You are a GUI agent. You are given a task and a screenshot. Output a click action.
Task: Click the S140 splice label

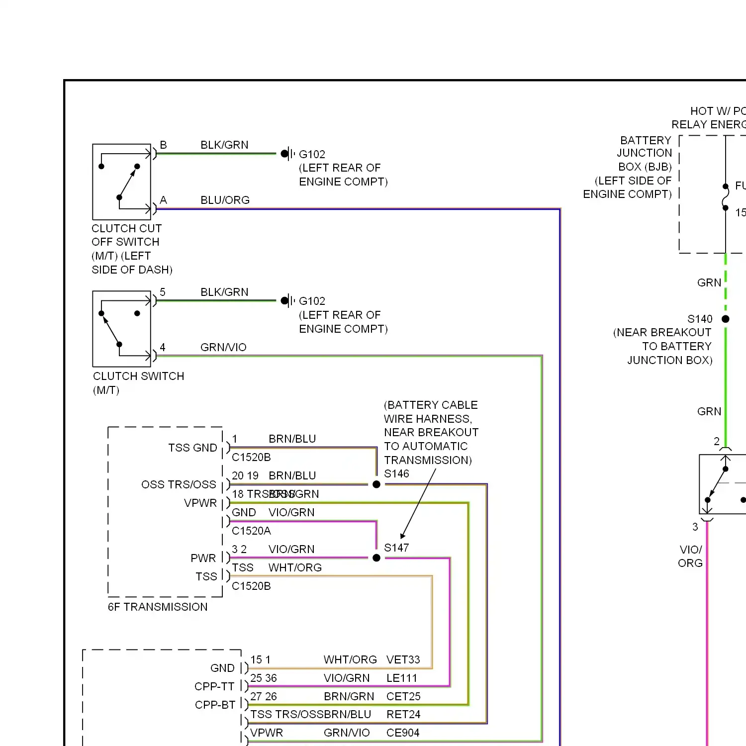(x=700, y=319)
